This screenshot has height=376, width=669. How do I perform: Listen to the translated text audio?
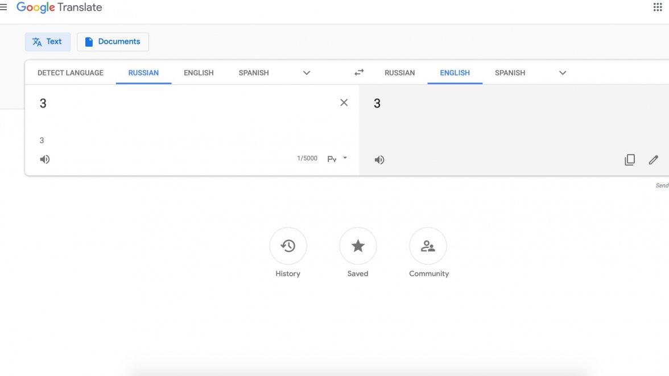pyautogui.click(x=379, y=160)
